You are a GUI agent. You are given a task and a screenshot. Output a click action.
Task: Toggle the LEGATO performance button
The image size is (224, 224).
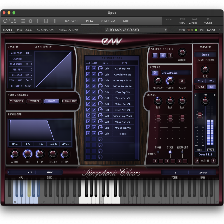(52, 101)
